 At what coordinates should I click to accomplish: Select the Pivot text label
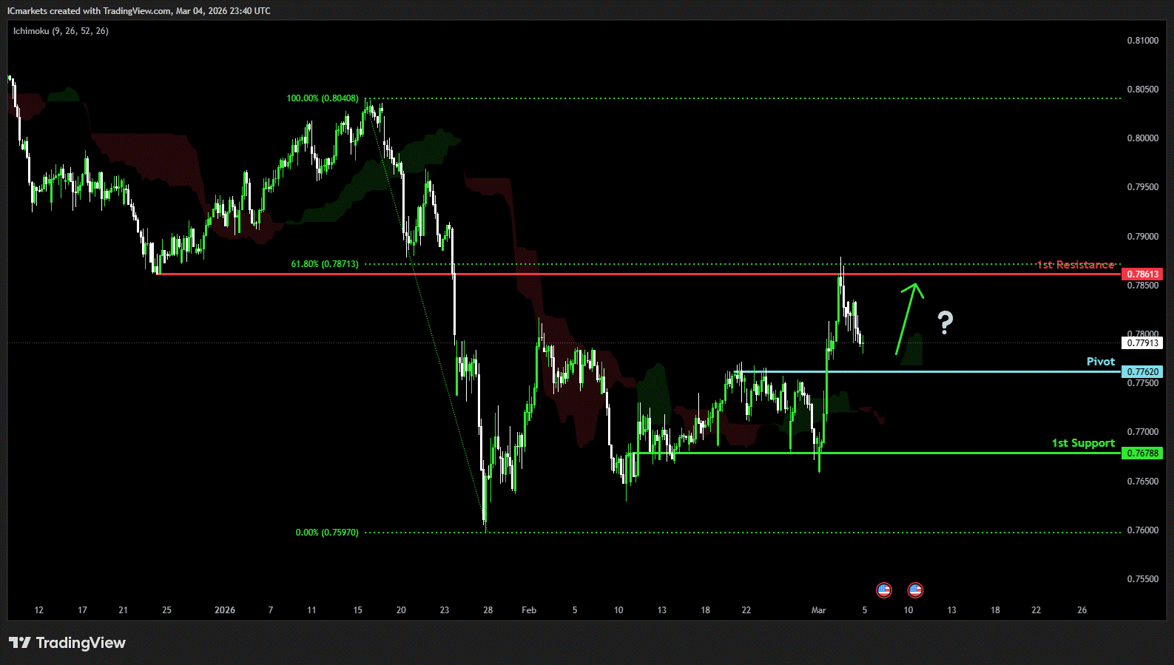[x=1100, y=362]
